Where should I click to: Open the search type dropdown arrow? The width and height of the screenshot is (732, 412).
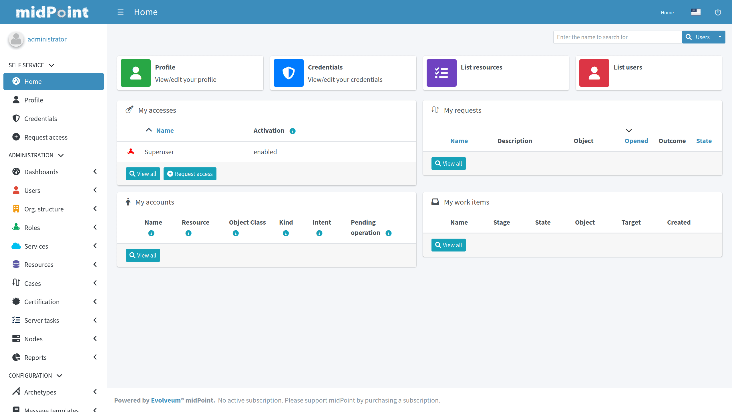(x=720, y=37)
